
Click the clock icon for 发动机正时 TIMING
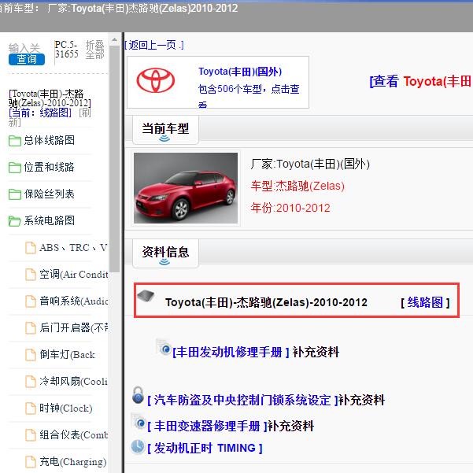coord(139,447)
